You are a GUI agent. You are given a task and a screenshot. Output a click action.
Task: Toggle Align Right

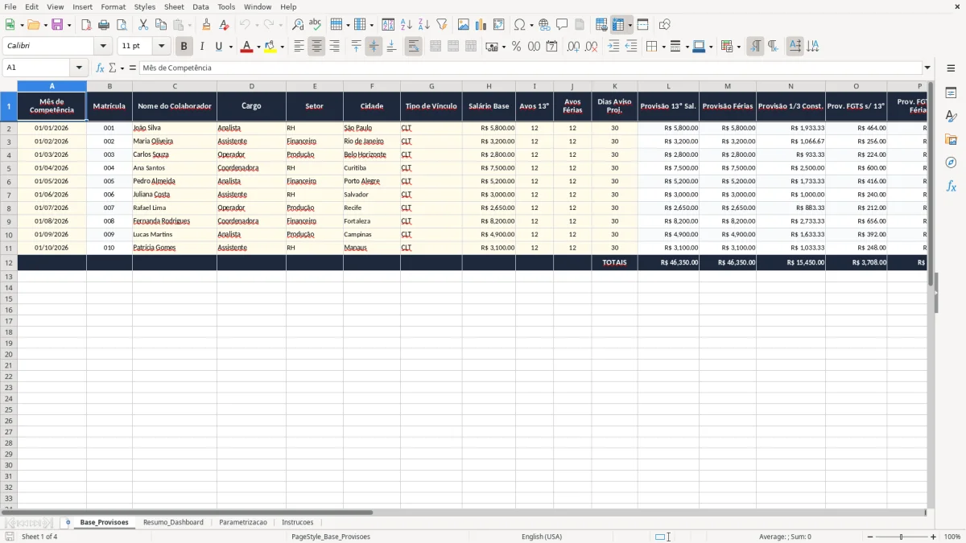pos(334,47)
